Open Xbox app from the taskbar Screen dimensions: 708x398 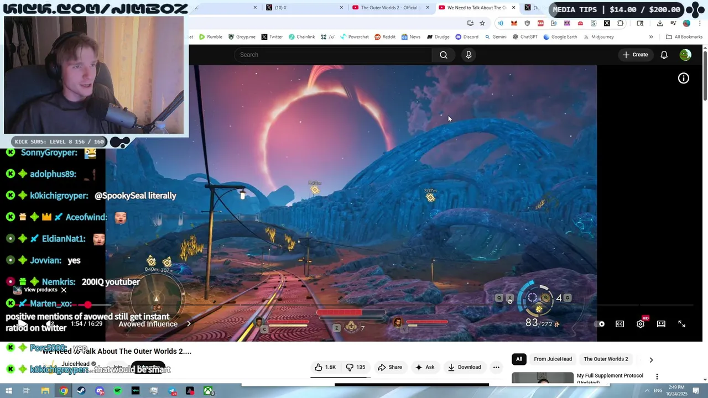click(x=209, y=391)
